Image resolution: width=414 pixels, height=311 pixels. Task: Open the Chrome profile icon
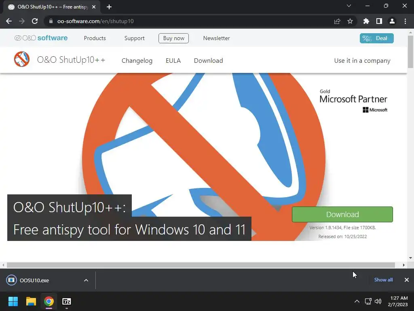click(392, 21)
